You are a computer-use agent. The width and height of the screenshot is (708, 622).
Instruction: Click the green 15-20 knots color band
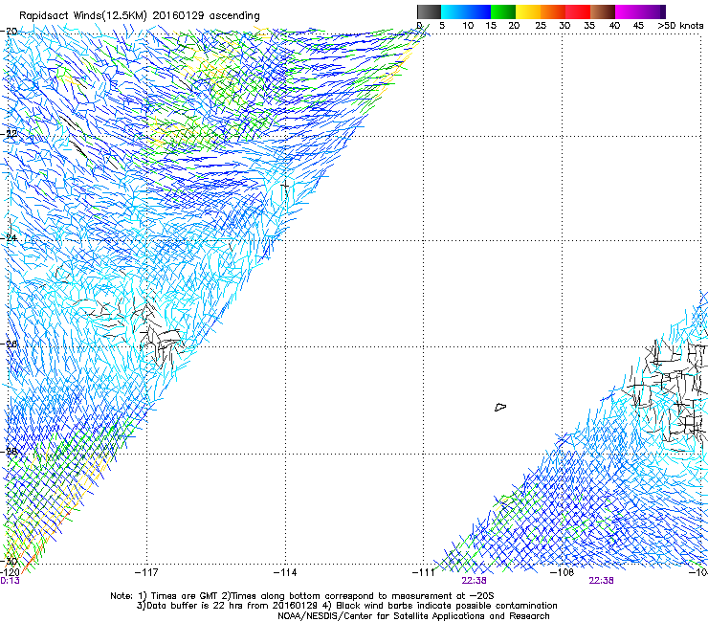pos(503,11)
